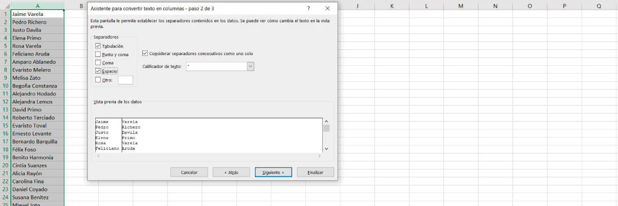This screenshot has height=206, width=618.
Task: Click the Otro separator text field
Action: (125, 80)
